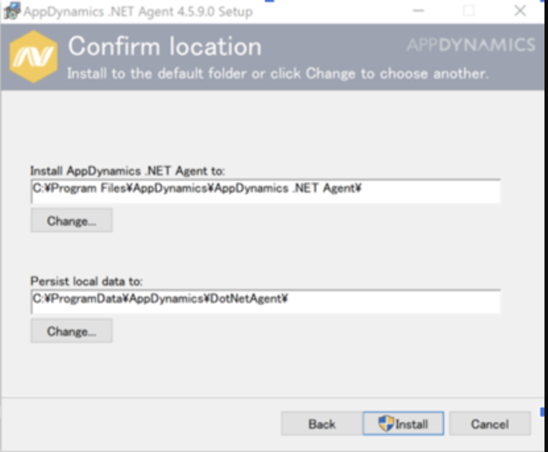Screen dimensions: 548x452
Task: Focus the Program Files install path field
Action: (x=265, y=189)
